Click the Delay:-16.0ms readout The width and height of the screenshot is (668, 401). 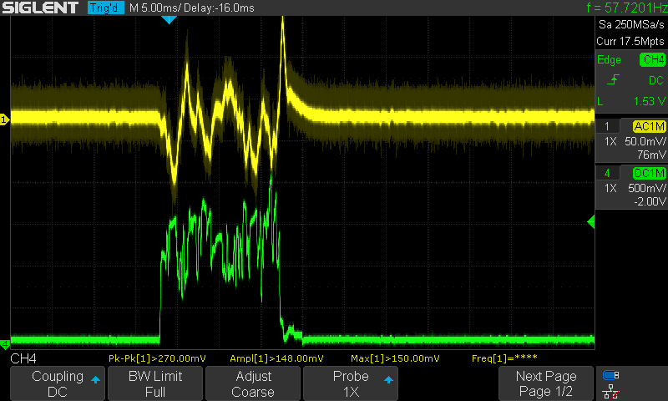click(x=220, y=8)
